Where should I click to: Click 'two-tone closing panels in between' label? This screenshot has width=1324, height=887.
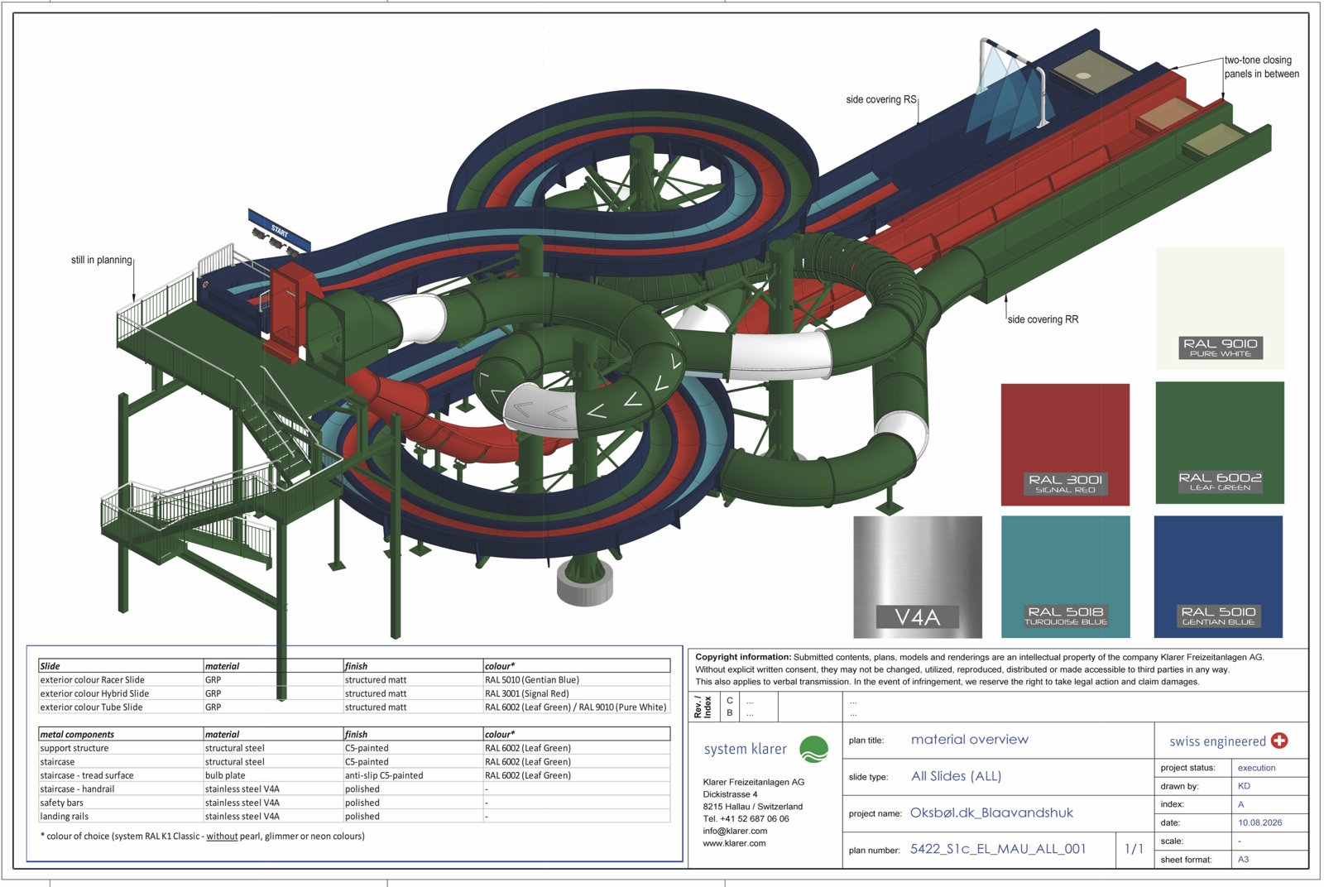point(1261,67)
